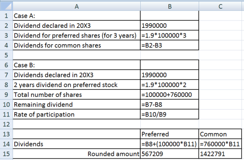244x160 pixels.
Task: Select formula cell =100000+760000
Action: click(169, 95)
